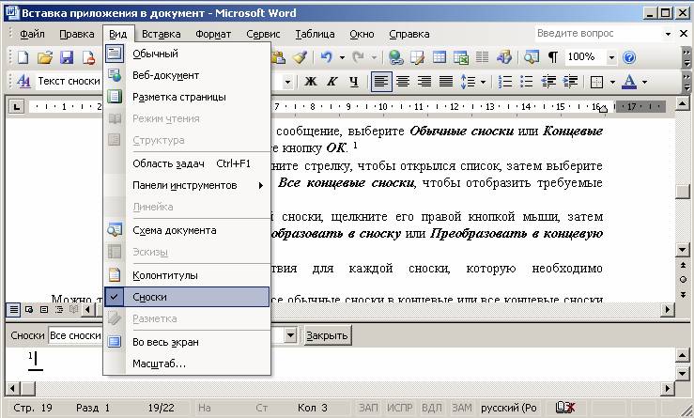Open the Zoom 100% dropdown arrow

611,57
